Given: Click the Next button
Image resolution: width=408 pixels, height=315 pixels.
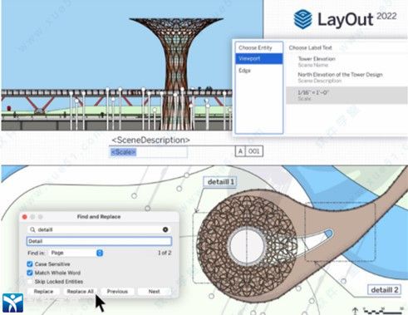Looking at the screenshot, I should coord(154,292).
